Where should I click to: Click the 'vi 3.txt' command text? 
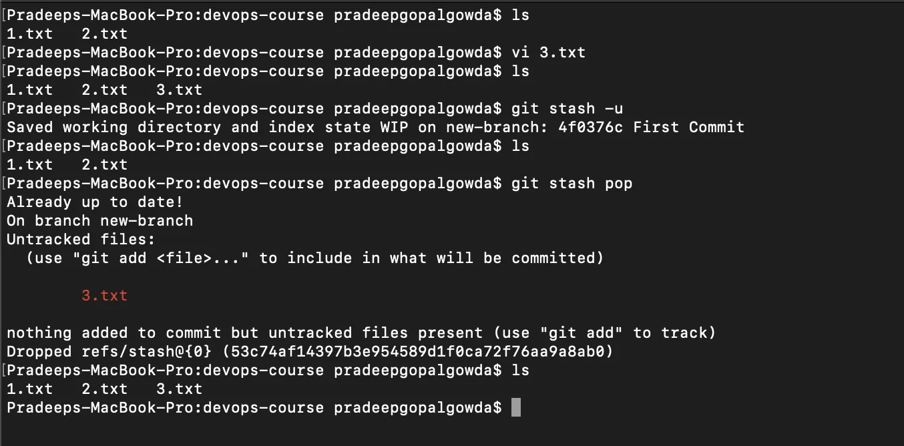click(x=548, y=52)
